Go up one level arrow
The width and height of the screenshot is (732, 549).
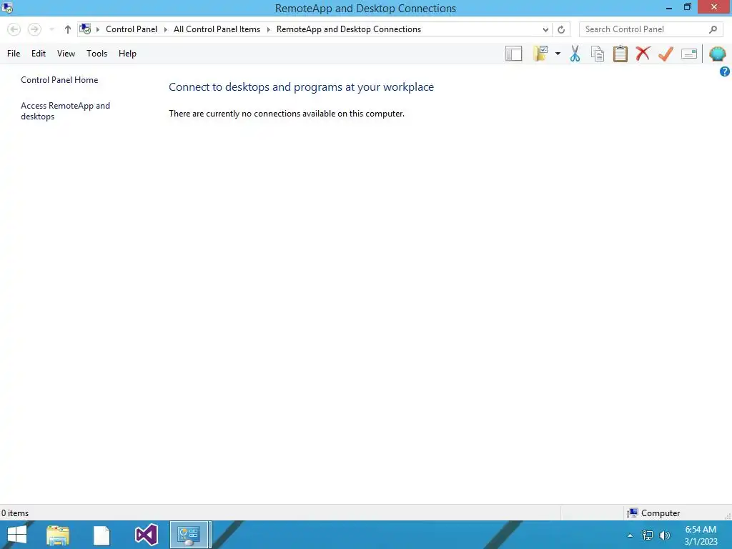coord(68,29)
